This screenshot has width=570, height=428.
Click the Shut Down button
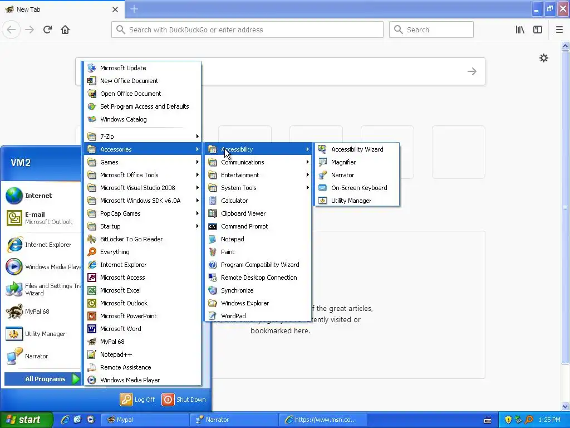pos(184,400)
